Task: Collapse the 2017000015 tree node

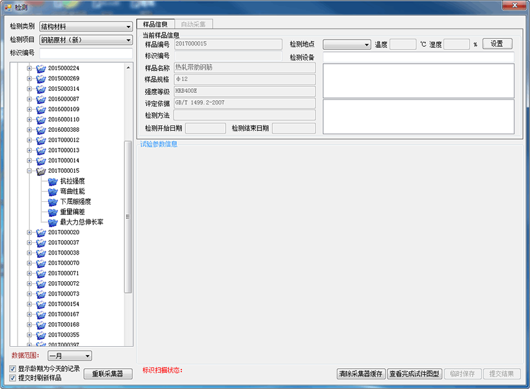Action: [29, 171]
